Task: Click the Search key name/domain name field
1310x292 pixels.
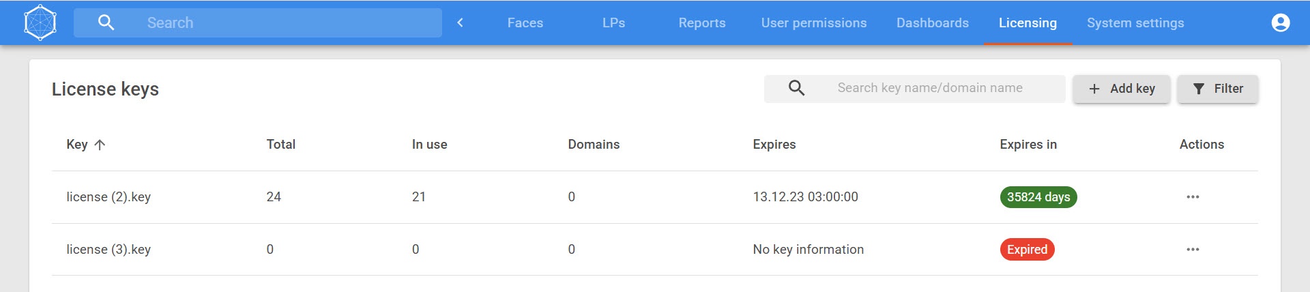Action: pyautogui.click(x=942, y=88)
